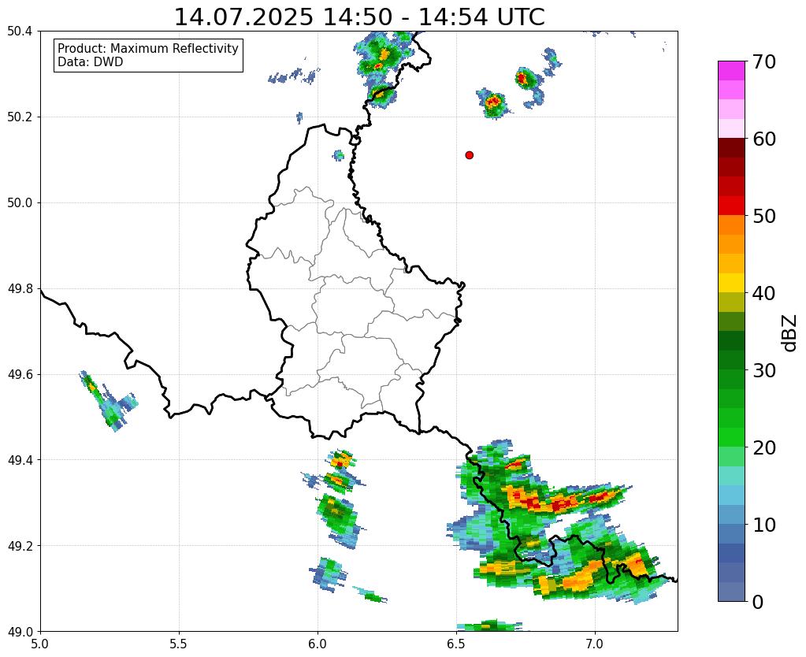Click the latitude axis label 49.6

pos(20,375)
